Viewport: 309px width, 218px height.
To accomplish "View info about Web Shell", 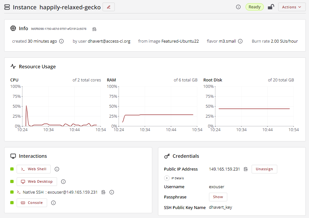I will pos(57,169).
